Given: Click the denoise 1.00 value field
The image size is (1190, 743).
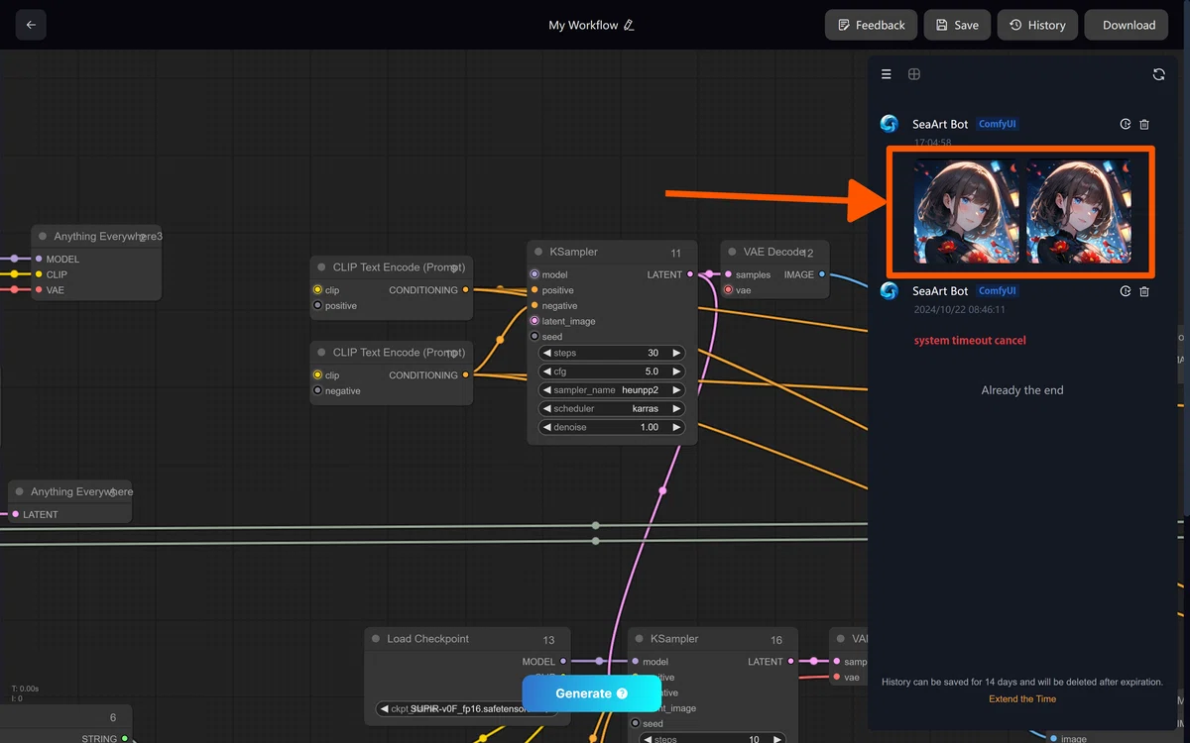Looking at the screenshot, I should [x=612, y=427].
